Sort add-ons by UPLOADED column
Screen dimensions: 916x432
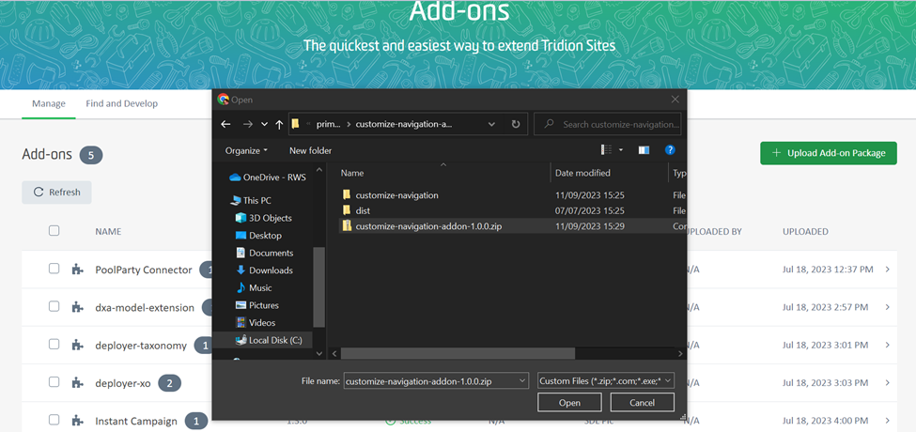[805, 231]
